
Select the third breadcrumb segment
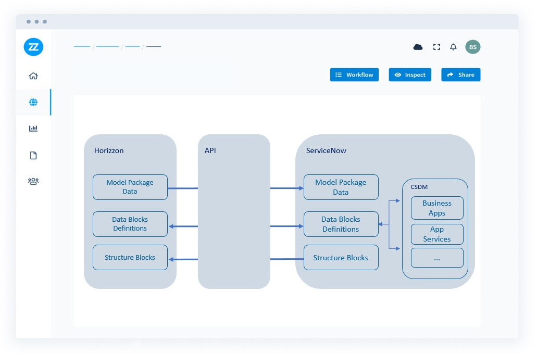132,46
